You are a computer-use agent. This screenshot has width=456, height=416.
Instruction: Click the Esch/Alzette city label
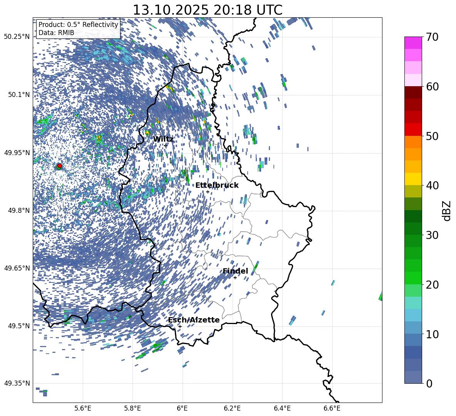194,320
